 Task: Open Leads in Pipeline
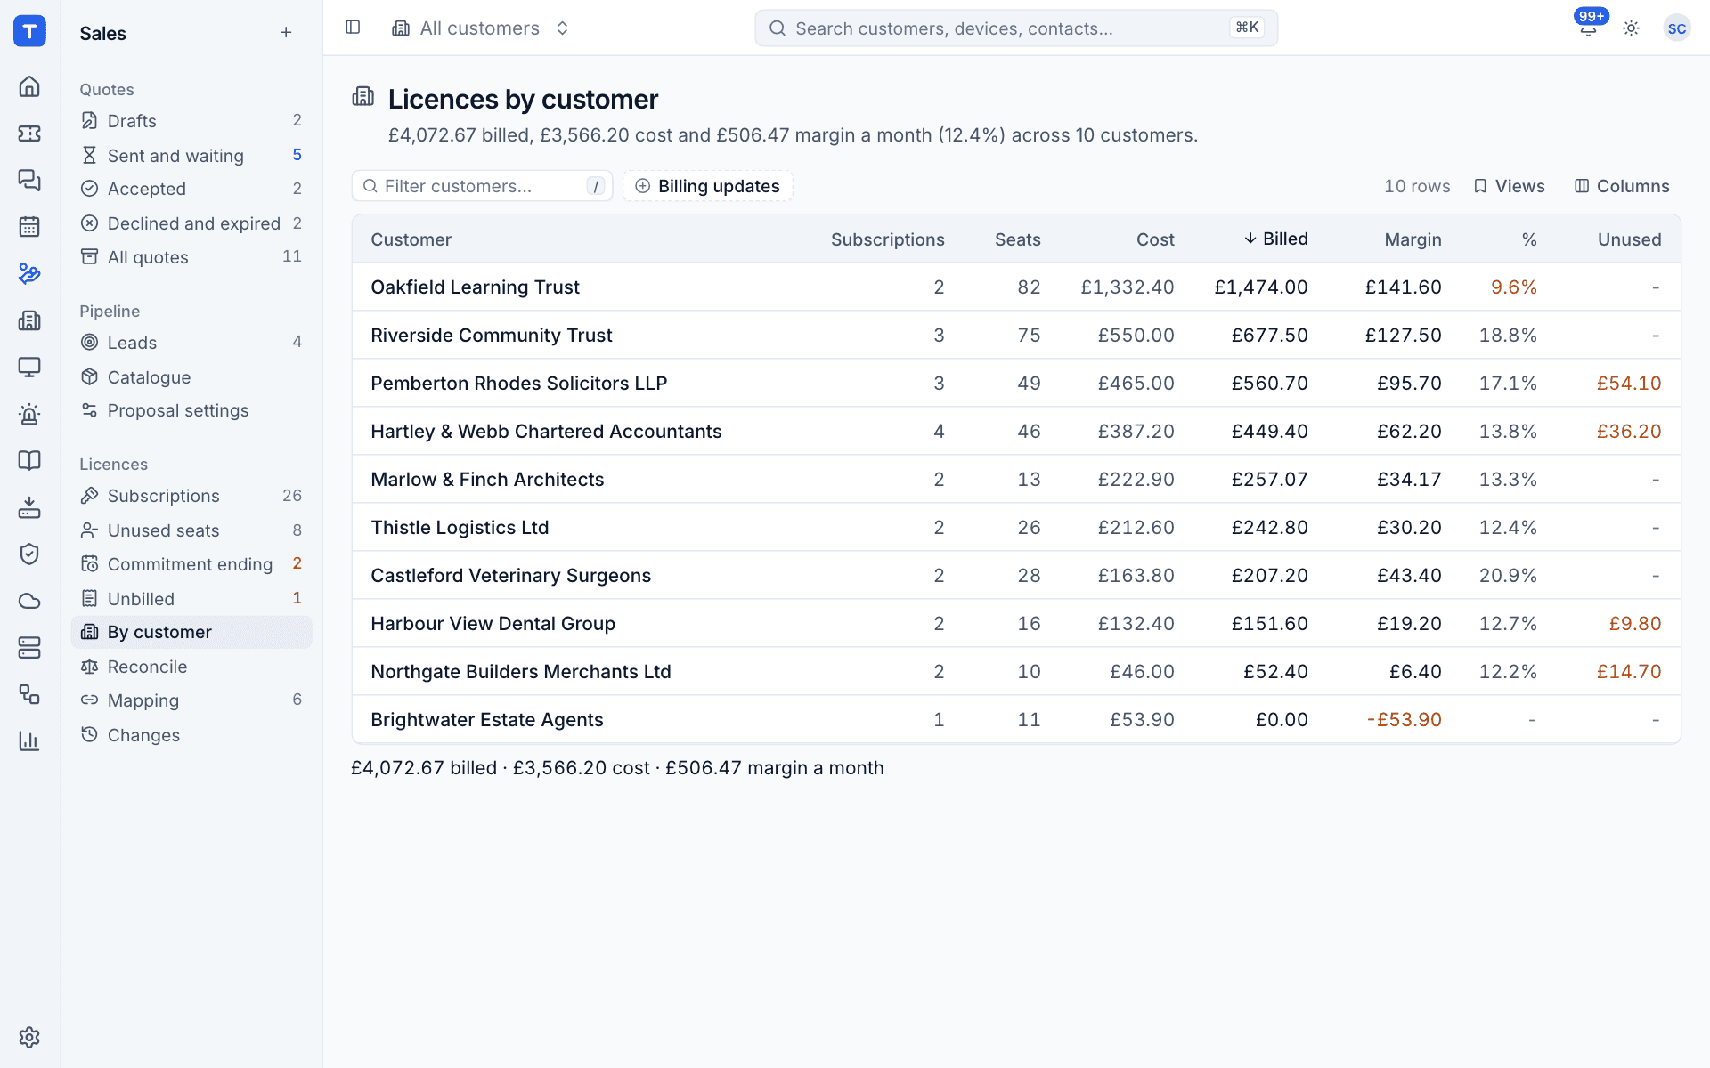point(191,343)
